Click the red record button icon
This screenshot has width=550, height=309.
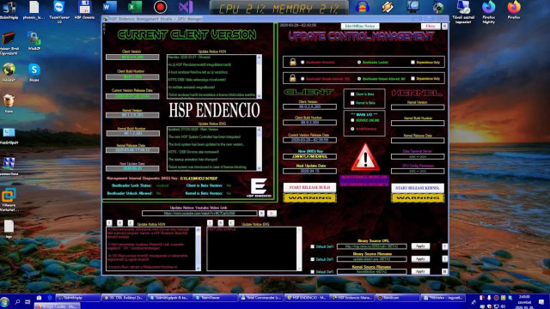(x=161, y=7)
